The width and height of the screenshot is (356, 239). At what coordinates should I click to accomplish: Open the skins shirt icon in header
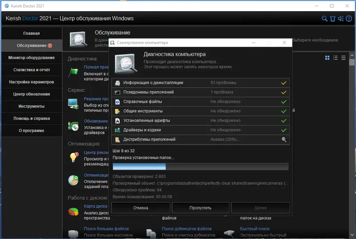pos(332,19)
